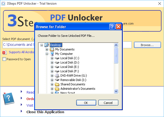
Task: Expand the My Documents node
Action: tap(47, 49)
